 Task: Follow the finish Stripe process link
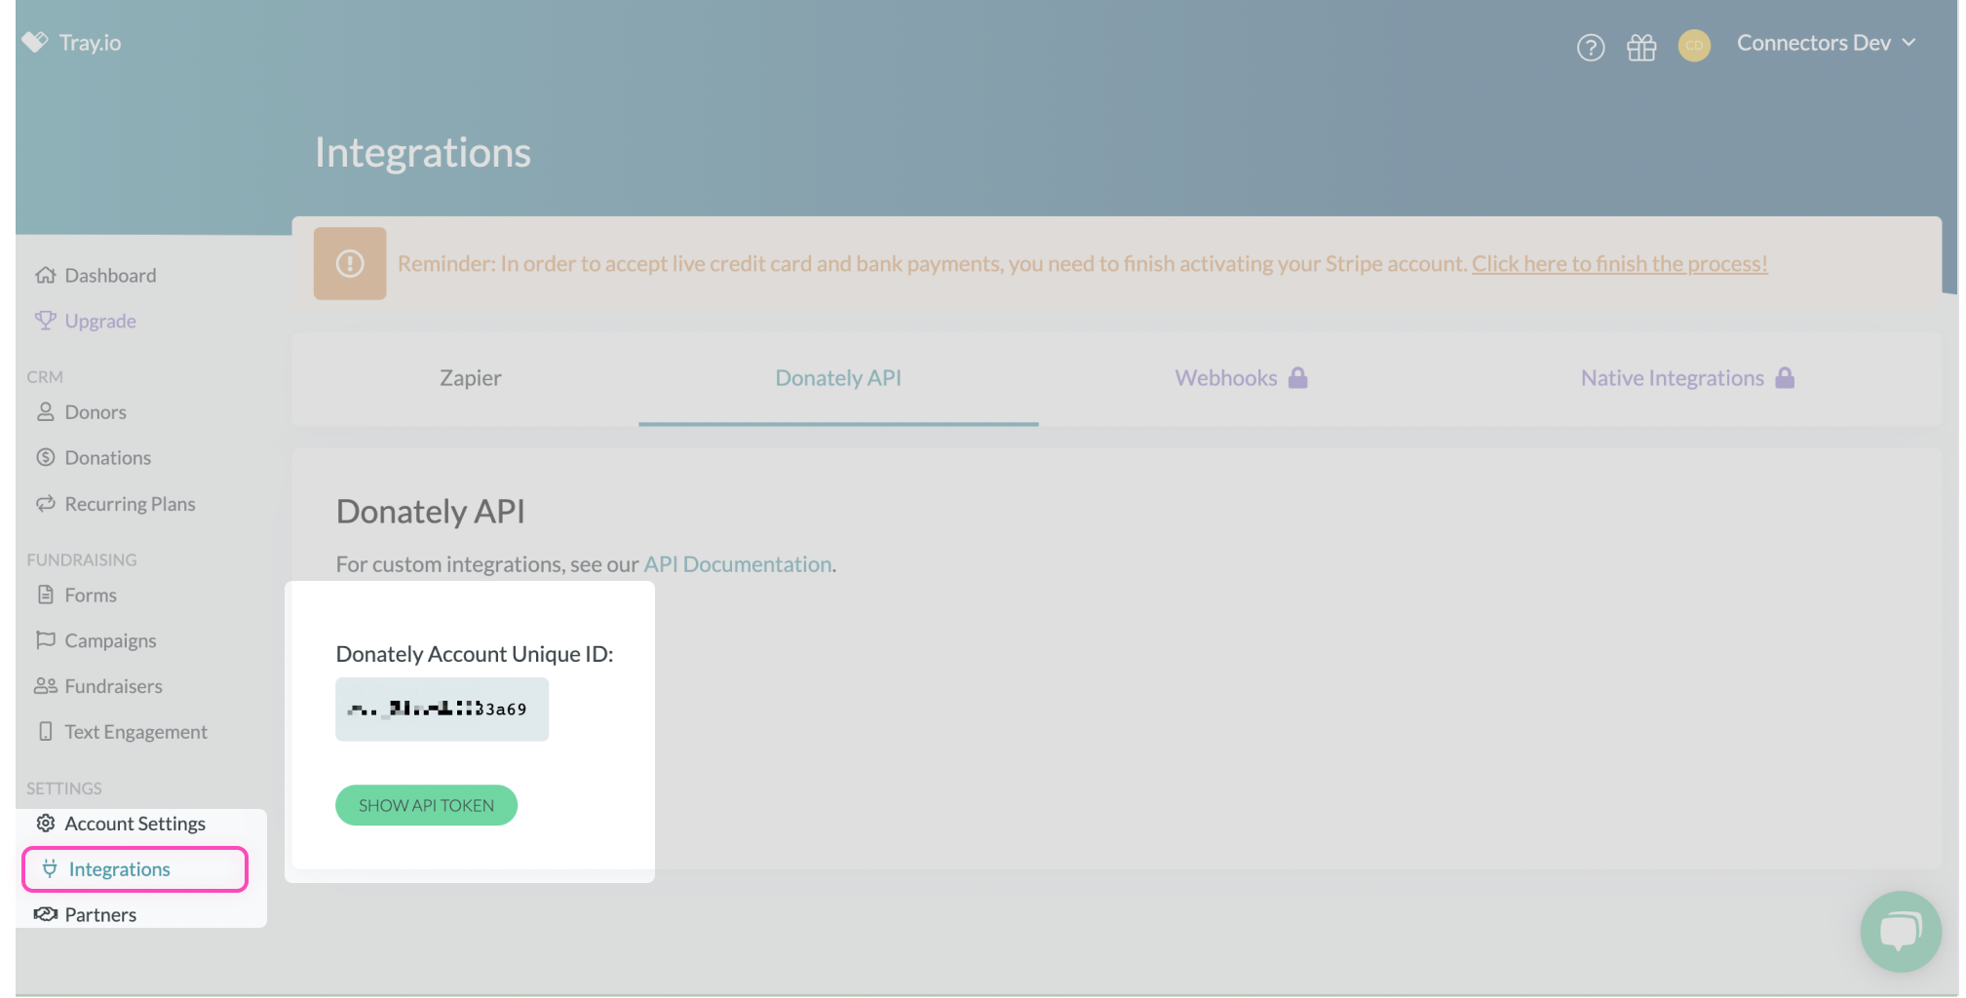click(x=1619, y=264)
